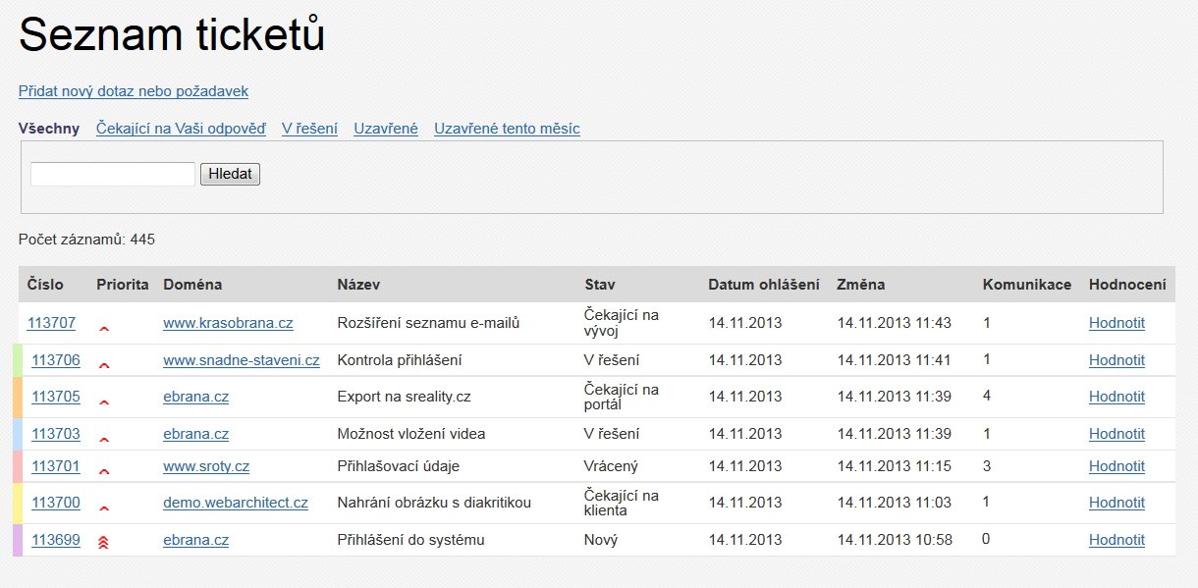
Task: Click the Datum ohlášení column header
Action: [763, 285]
